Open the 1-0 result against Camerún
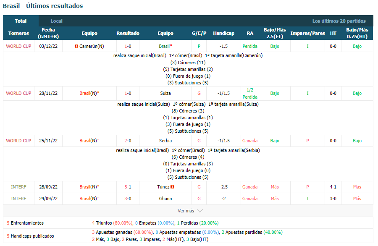 click(128, 46)
